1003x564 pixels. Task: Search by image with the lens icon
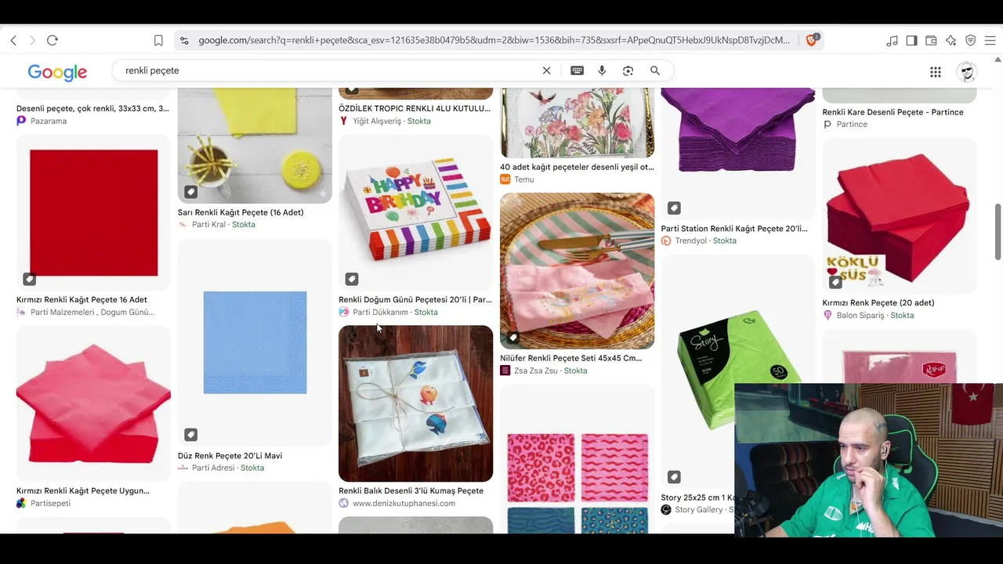(x=628, y=70)
